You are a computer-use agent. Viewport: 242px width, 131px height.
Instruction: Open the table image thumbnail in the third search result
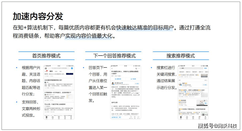tap(204, 95)
